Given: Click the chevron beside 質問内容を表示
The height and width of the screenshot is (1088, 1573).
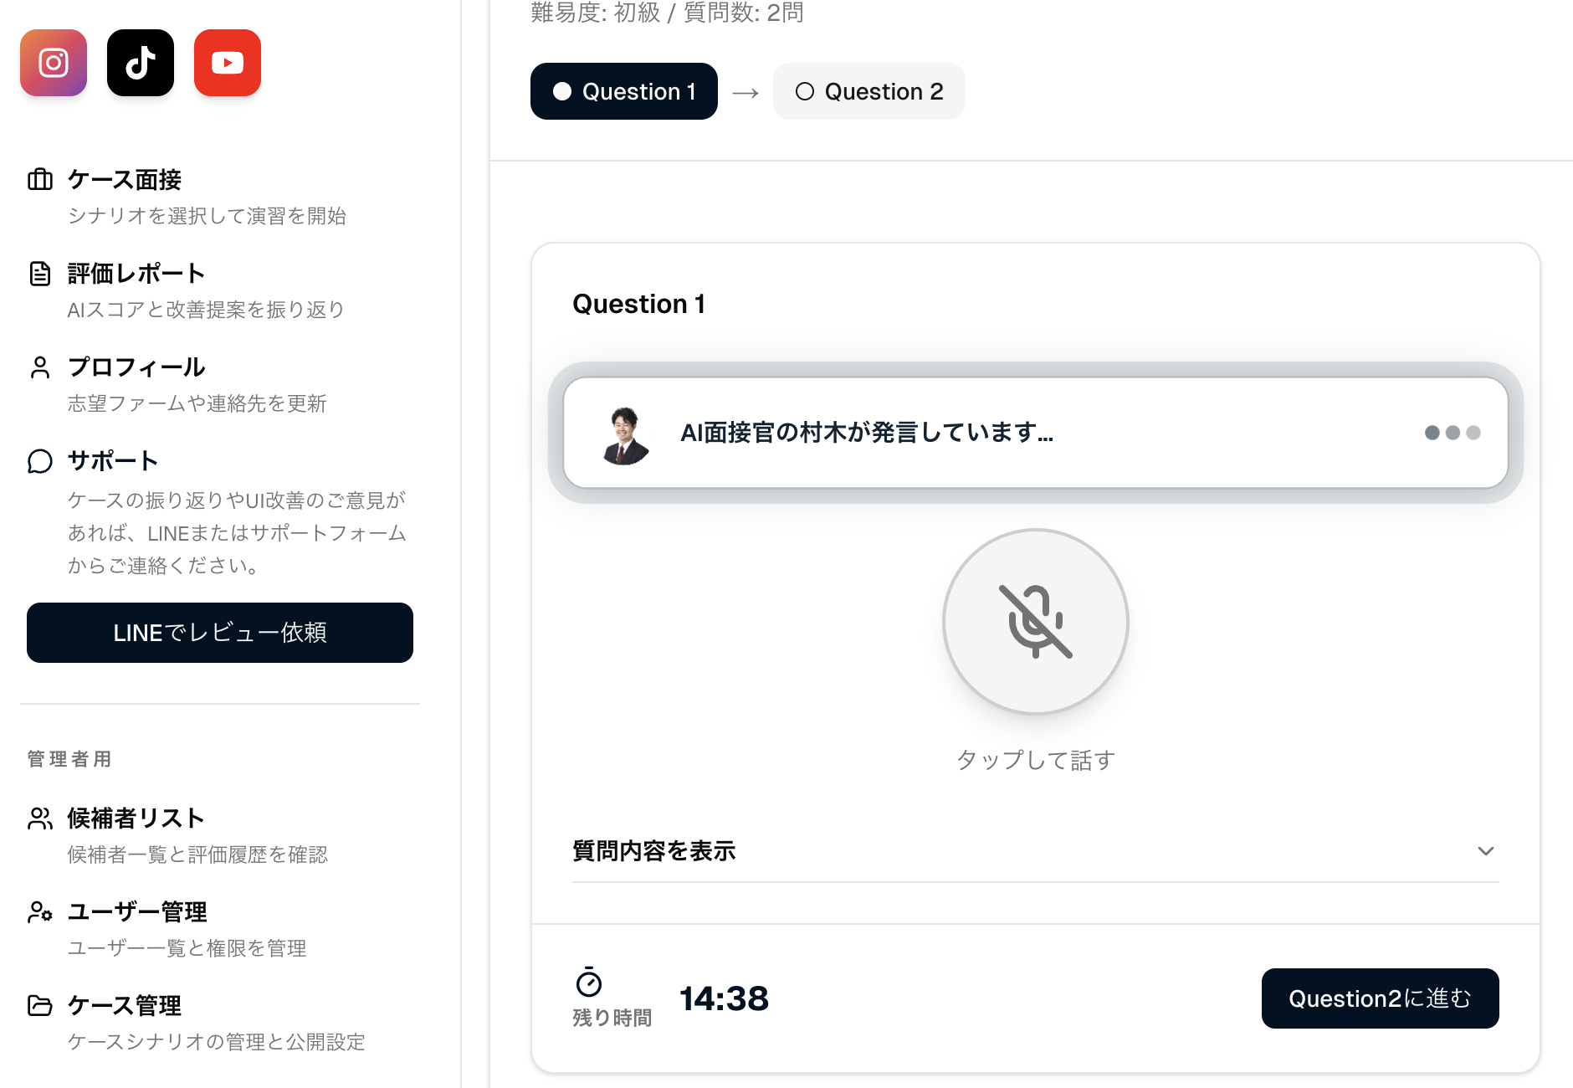Looking at the screenshot, I should [x=1485, y=851].
